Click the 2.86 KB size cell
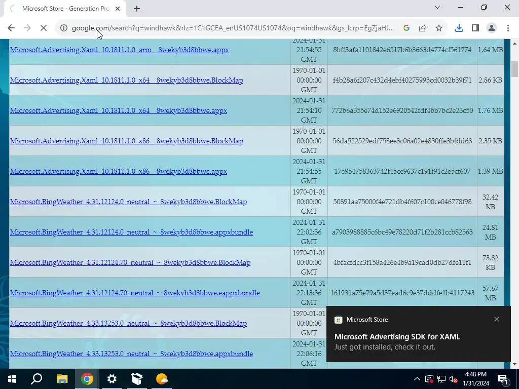This screenshot has width=519, height=389. click(x=490, y=80)
